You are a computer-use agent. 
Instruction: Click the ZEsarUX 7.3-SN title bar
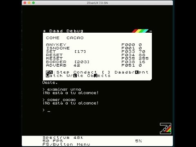pos(97,3)
